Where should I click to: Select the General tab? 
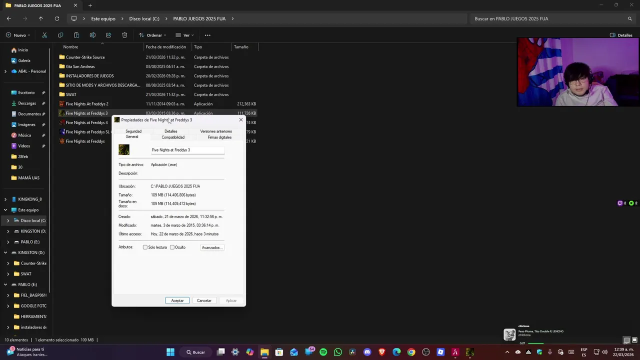(132, 137)
